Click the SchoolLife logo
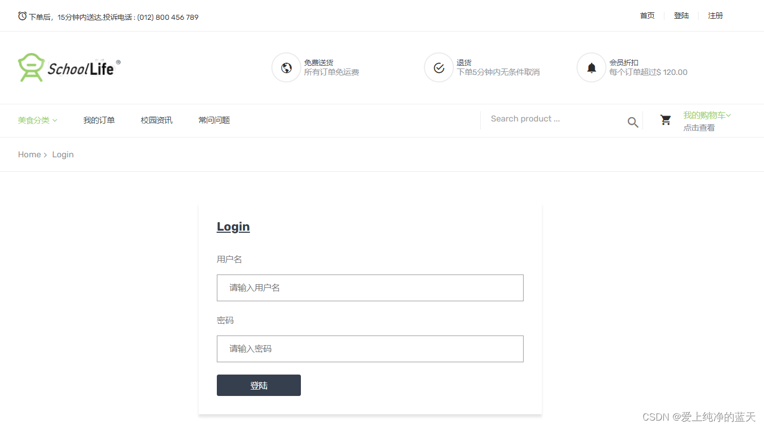Viewport: 764px width, 427px height. click(x=69, y=67)
